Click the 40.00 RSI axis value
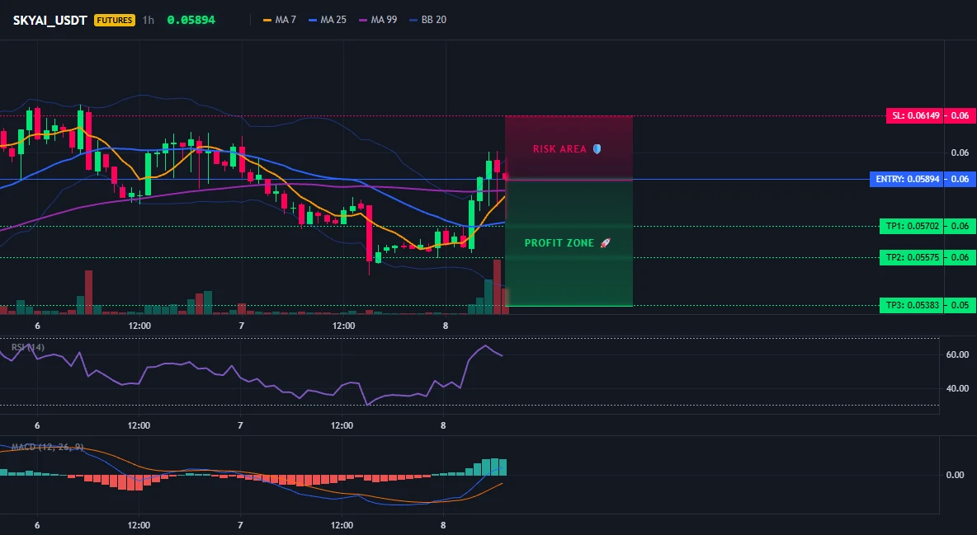 click(x=957, y=388)
